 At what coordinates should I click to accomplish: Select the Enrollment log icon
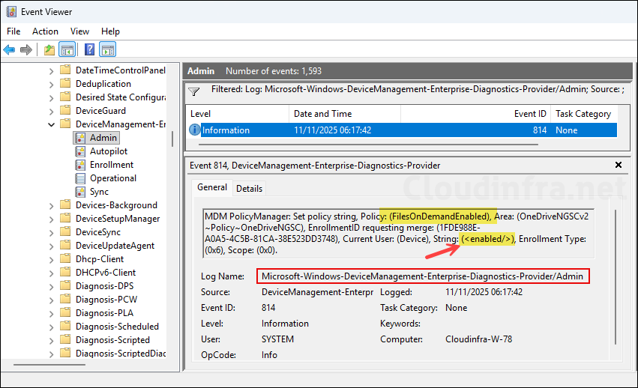(x=80, y=165)
